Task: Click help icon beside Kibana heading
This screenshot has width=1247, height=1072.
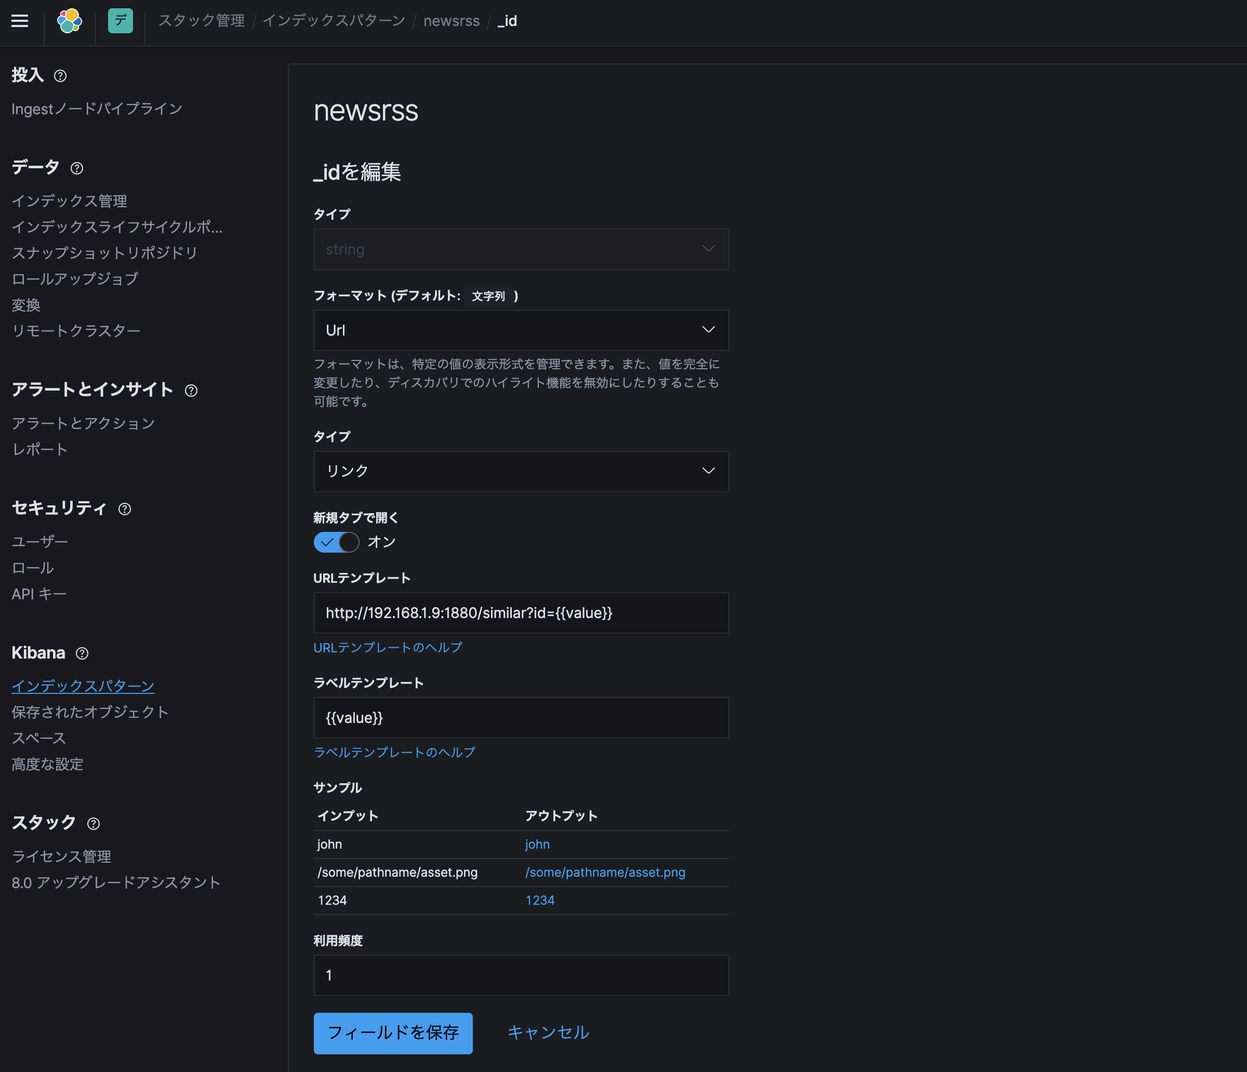Action: [83, 654]
